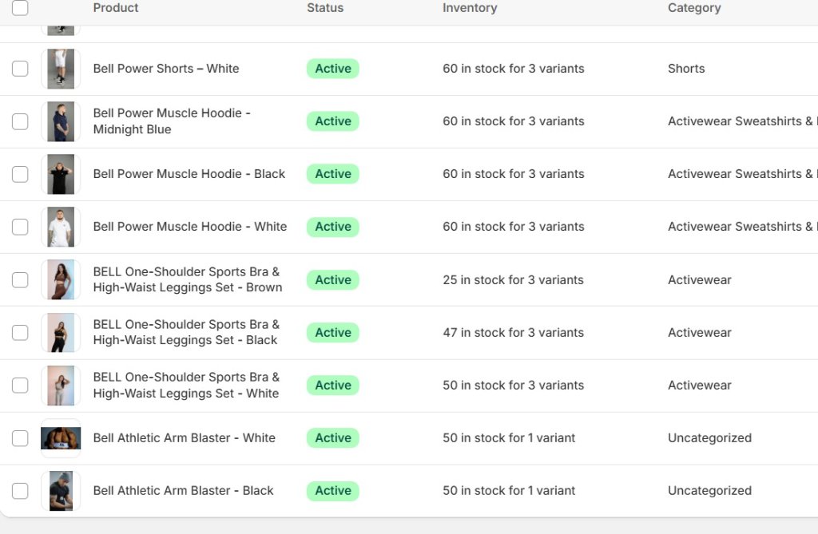Click the White Muscle Hoodie product image
The height and width of the screenshot is (534, 818).
(x=61, y=227)
